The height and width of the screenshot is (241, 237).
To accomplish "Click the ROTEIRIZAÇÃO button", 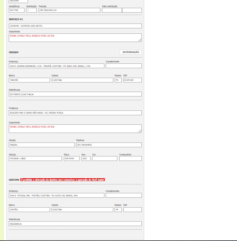I will (x=131, y=52).
